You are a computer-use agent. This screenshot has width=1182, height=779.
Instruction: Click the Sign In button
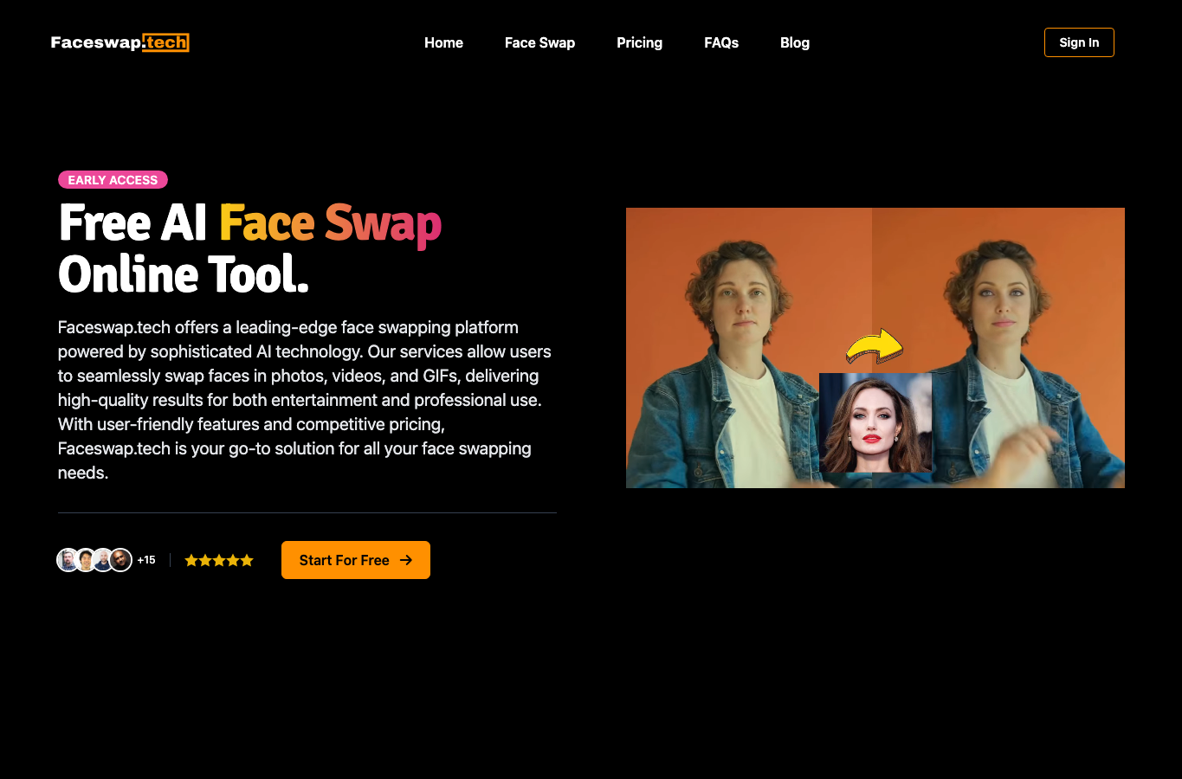pyautogui.click(x=1079, y=42)
